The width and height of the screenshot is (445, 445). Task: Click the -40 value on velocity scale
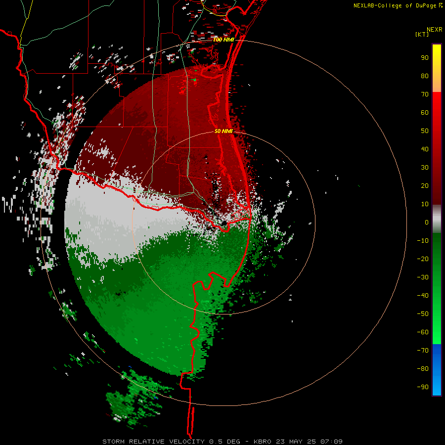point(423,296)
